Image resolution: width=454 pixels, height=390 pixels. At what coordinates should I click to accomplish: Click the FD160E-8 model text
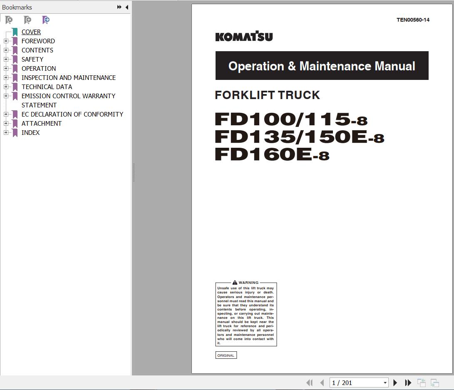pos(272,154)
